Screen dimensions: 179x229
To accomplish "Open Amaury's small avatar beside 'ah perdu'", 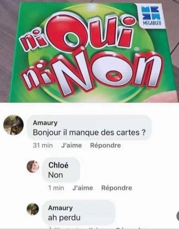I will click(33, 209).
